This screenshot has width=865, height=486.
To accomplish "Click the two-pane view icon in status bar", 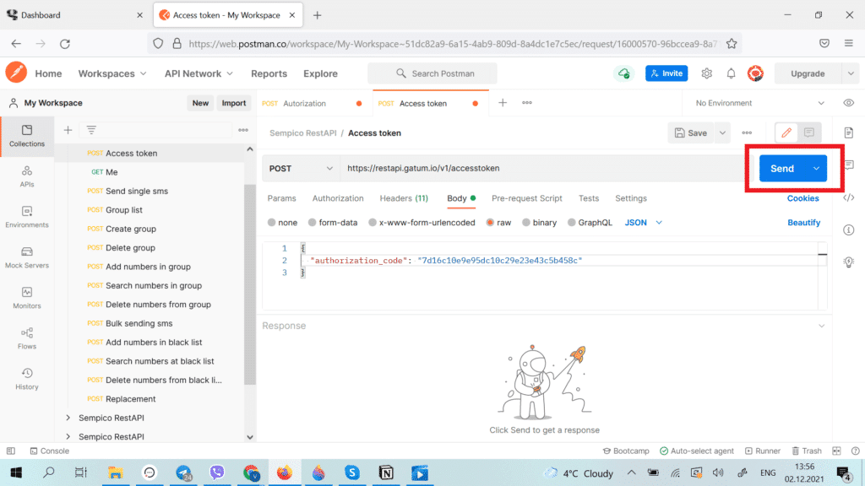I will [836, 451].
